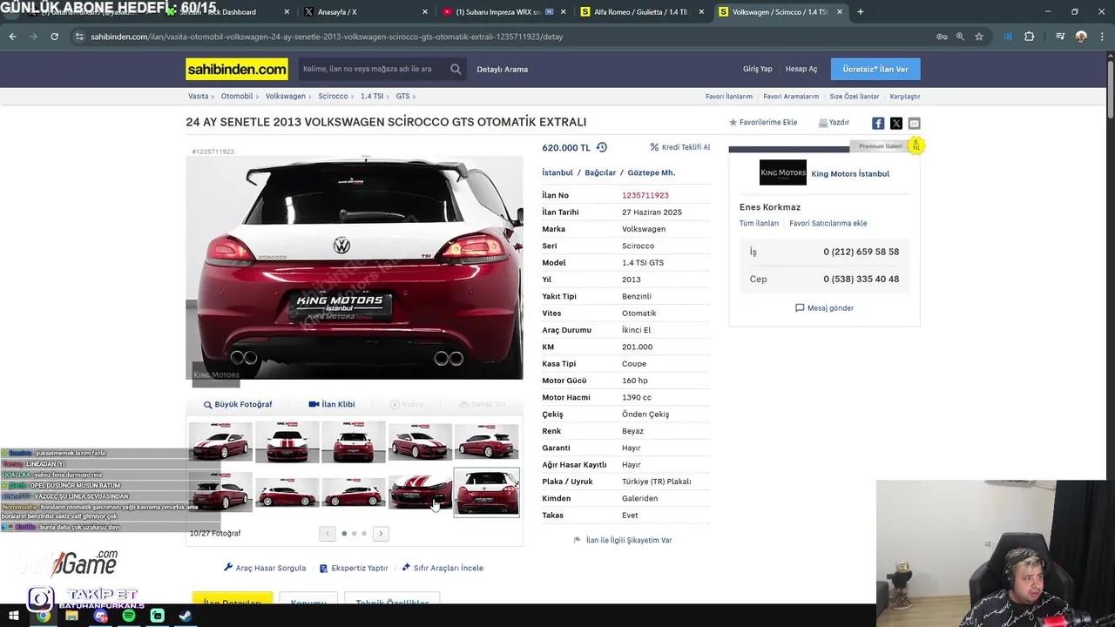1115x627 pixels.
Task: Click the search magnifier icon in the search box
Action: (456, 69)
